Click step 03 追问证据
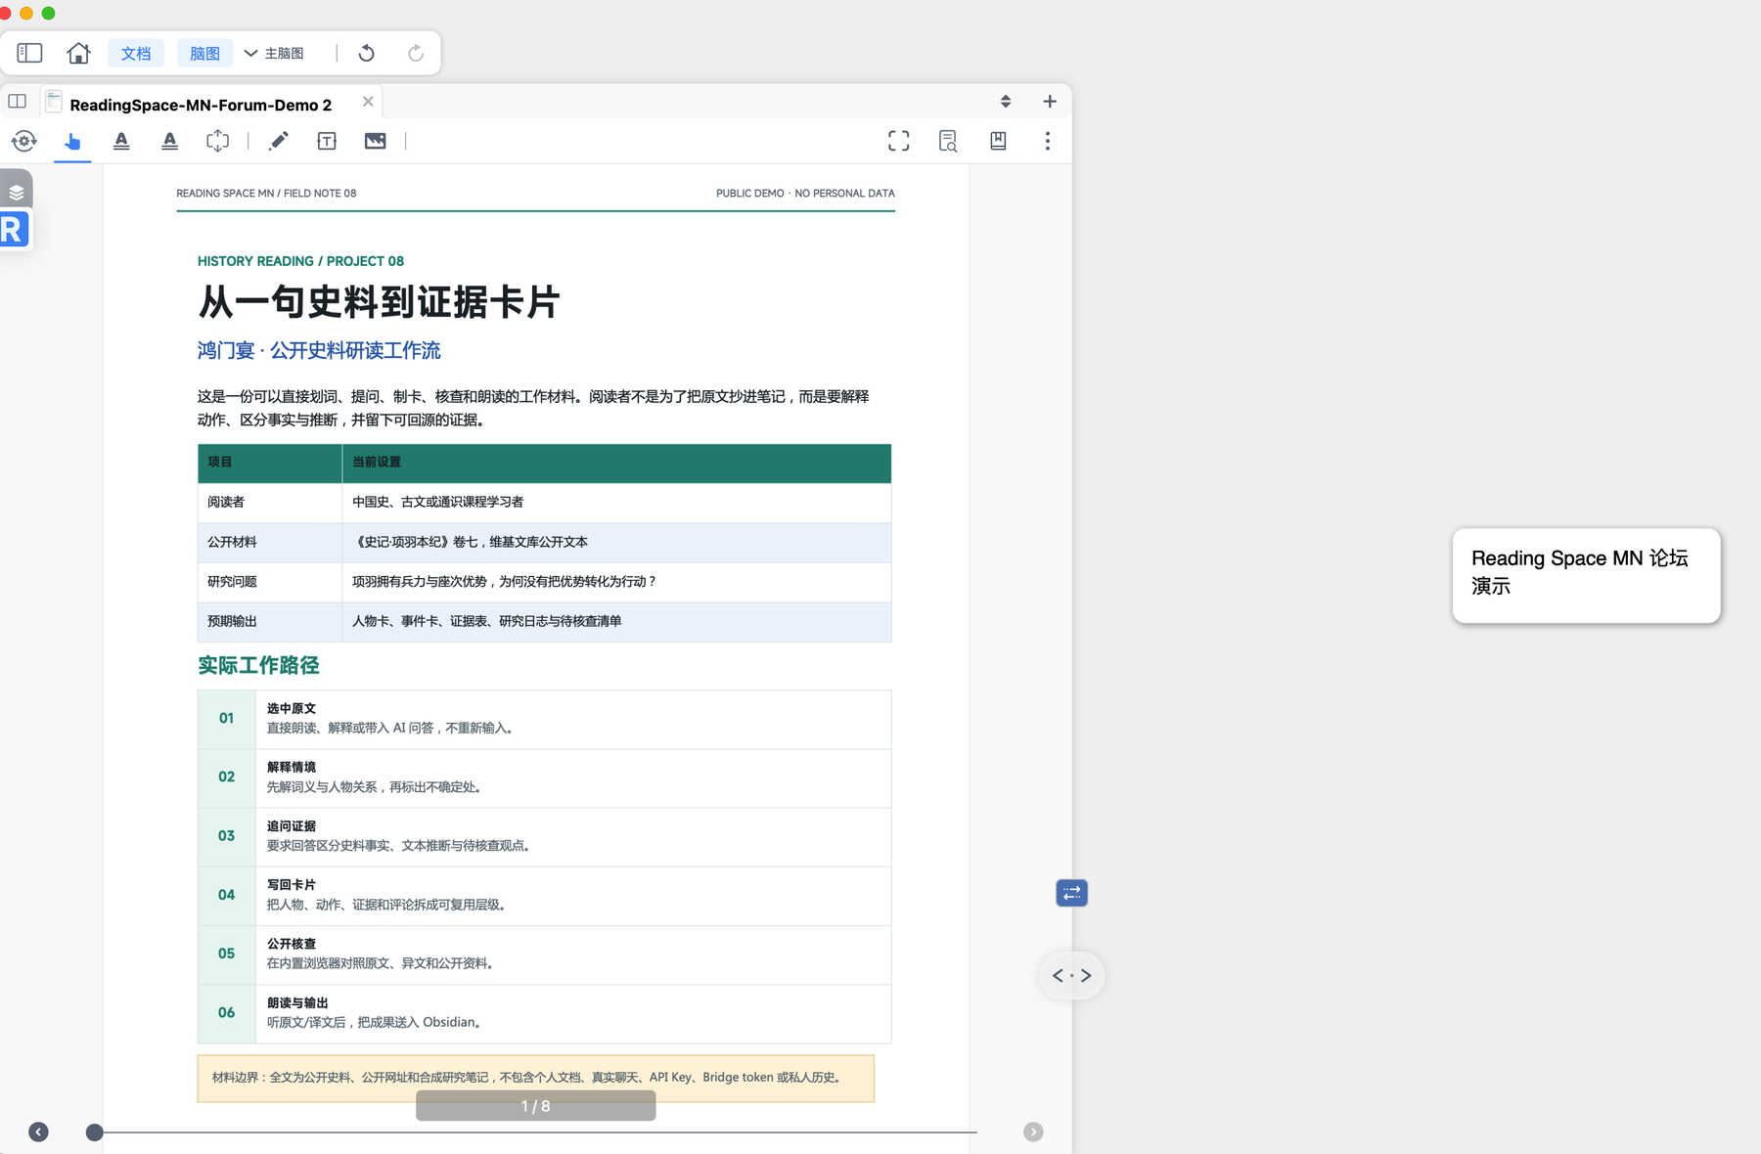Viewport: 1761px width, 1154px height. coord(544,836)
